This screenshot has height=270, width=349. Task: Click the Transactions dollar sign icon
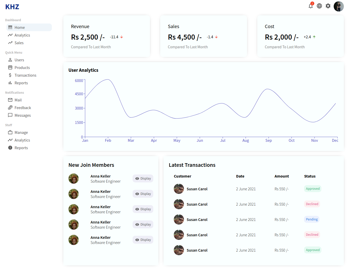click(x=10, y=75)
